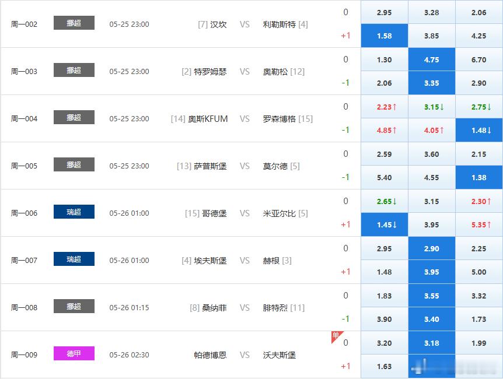Screen dimensions: 503x379
Task: Deselect highlighted odds 1.38 in 周一005
Action: coord(479,177)
